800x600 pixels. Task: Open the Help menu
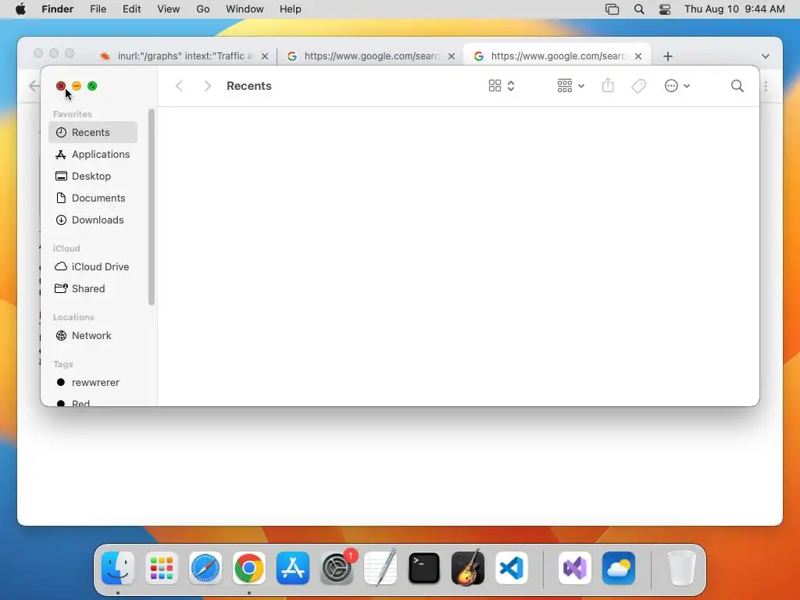point(291,9)
